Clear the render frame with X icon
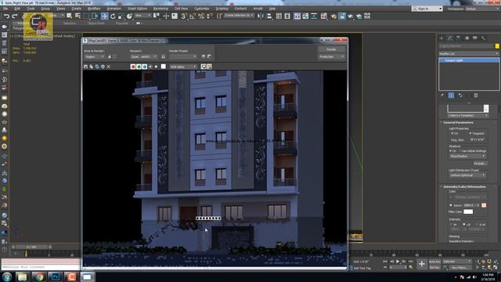 109,67
